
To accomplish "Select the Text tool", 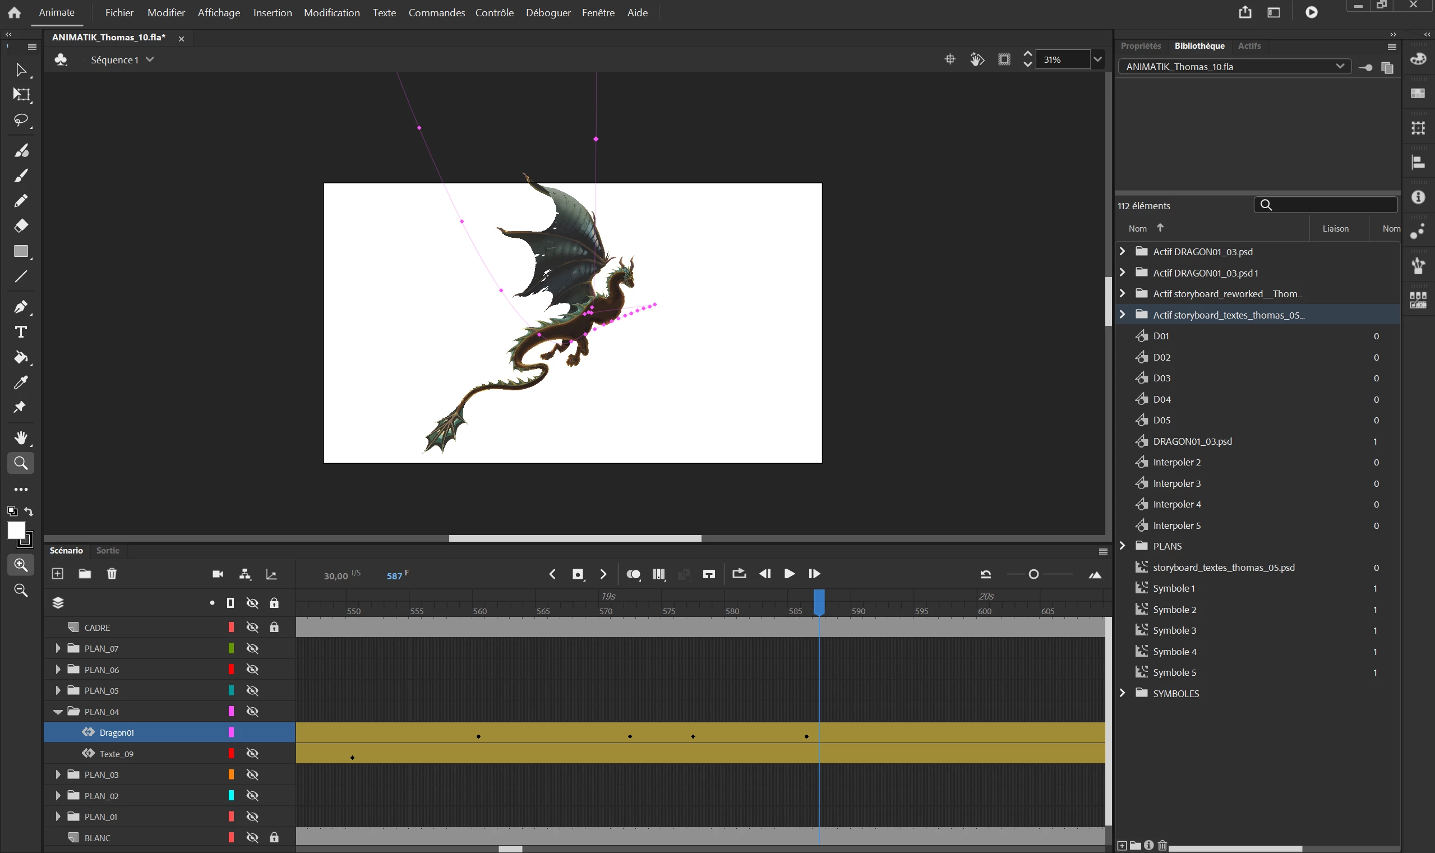I will pos(21,331).
